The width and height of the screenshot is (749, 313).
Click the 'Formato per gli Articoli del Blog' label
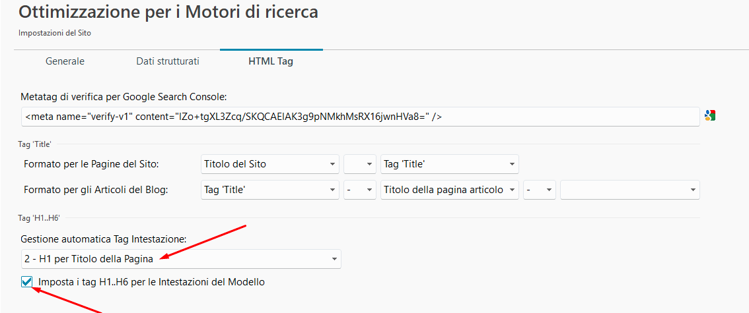[x=96, y=190]
